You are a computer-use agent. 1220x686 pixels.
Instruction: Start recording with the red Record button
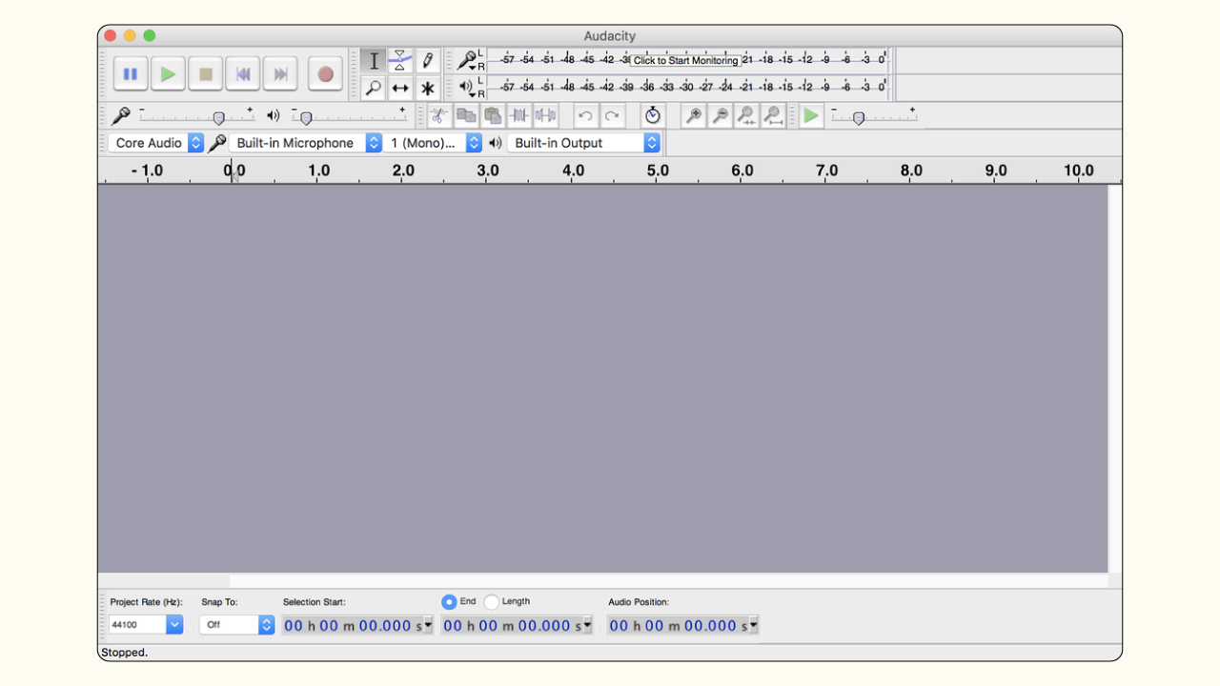[325, 73]
